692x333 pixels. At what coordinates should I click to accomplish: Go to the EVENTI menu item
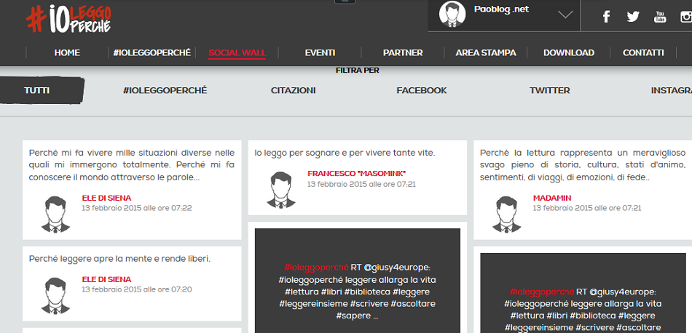coord(320,53)
